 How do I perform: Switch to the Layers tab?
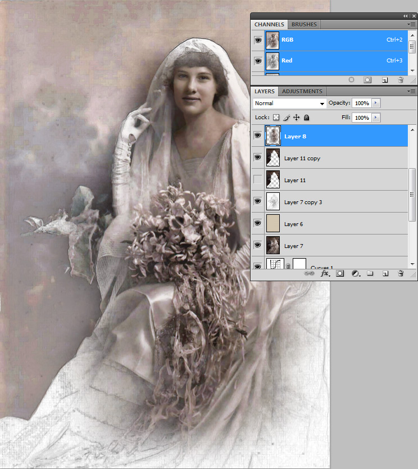click(x=265, y=91)
